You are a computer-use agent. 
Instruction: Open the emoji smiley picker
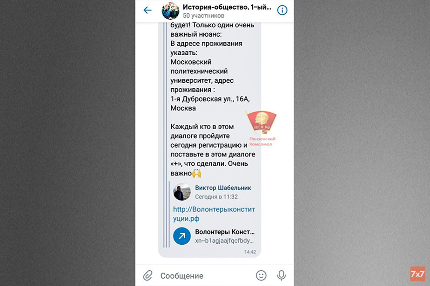(x=261, y=275)
